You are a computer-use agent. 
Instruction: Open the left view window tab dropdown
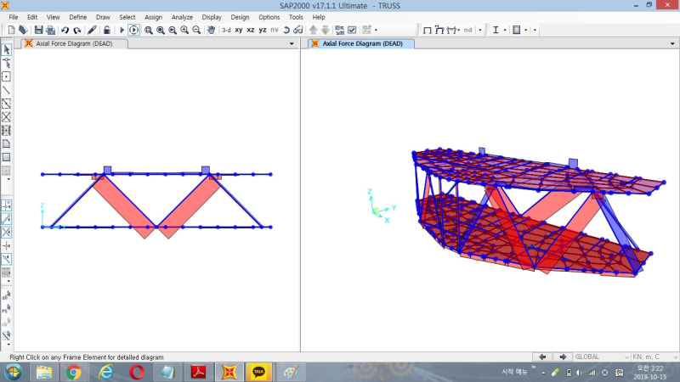tap(292, 44)
